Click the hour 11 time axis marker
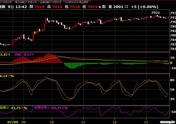The height and width of the screenshot is (124, 176). pyautogui.click(x=83, y=122)
